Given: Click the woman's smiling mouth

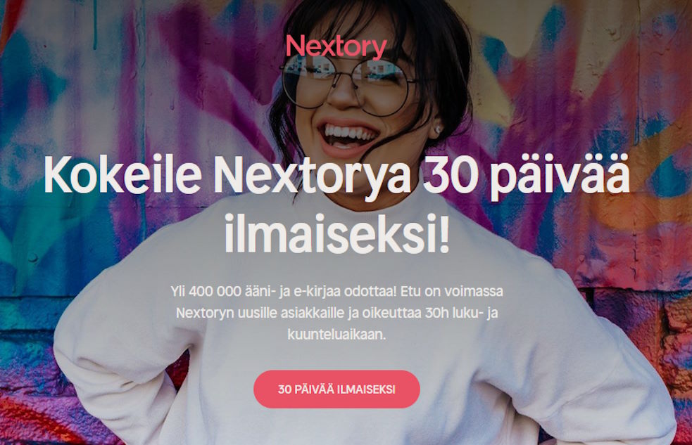Looking at the screenshot, I should tap(348, 137).
